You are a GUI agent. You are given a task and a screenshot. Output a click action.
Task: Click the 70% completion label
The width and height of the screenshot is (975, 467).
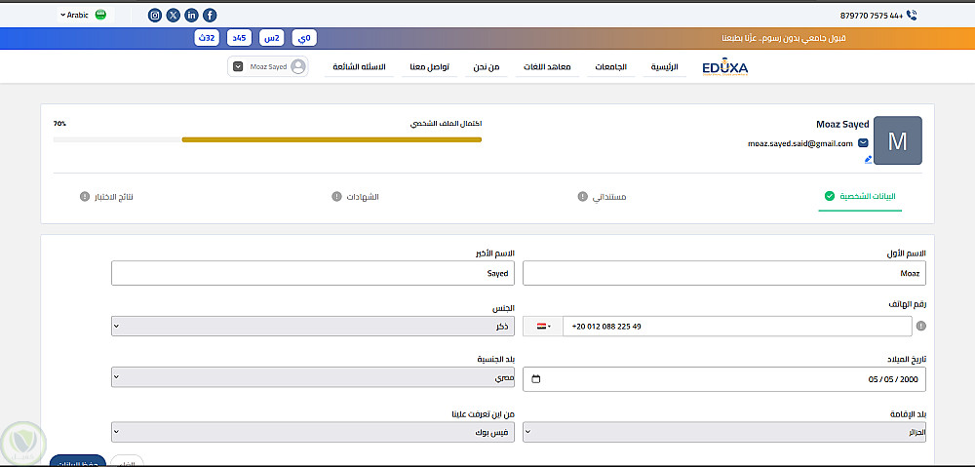click(59, 124)
